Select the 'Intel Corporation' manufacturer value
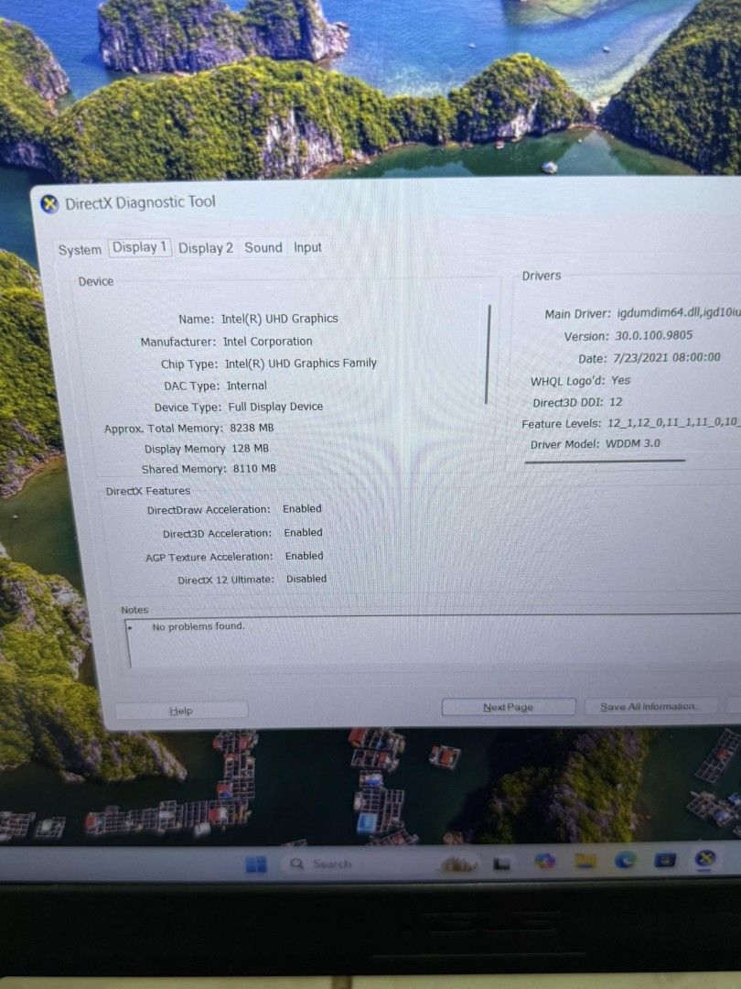 267,342
